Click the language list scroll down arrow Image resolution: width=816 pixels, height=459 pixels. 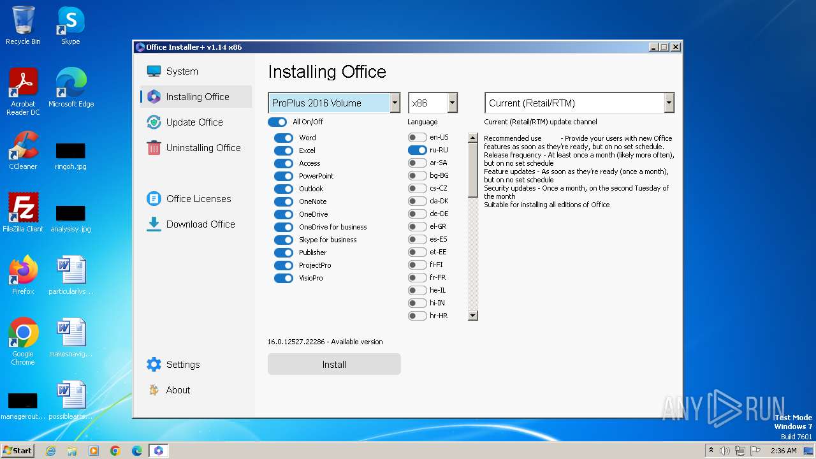[x=472, y=316]
